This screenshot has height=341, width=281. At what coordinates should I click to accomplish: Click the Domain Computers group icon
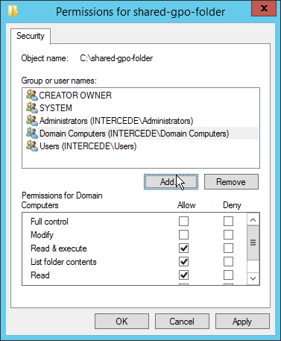pos(32,133)
